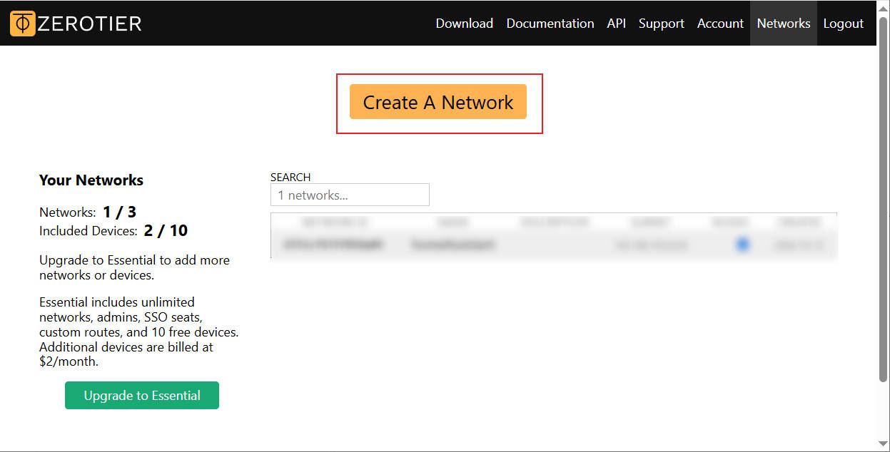Visit the Support page
This screenshot has height=452, width=890.
tap(662, 24)
